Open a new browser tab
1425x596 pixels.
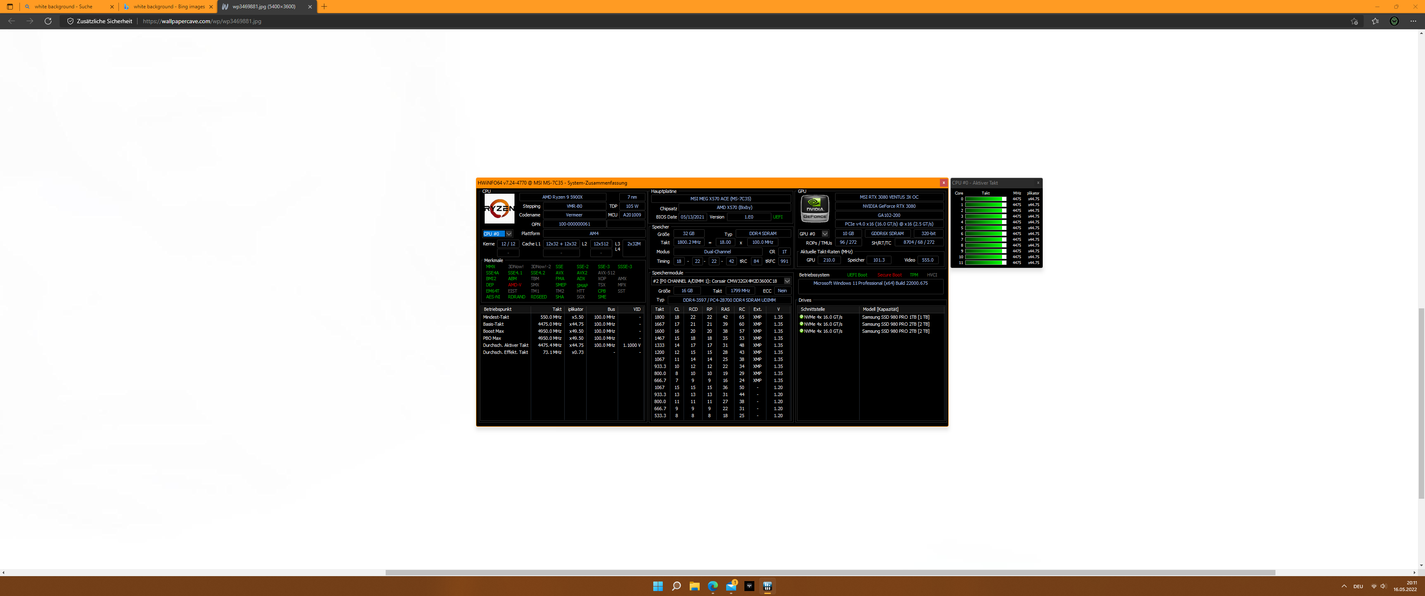[324, 7]
